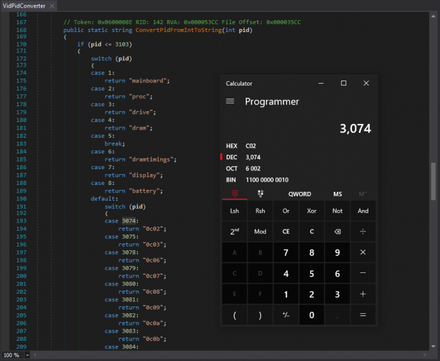Click the multiply operator key
This screenshot has height=361, width=440.
[x=363, y=252]
